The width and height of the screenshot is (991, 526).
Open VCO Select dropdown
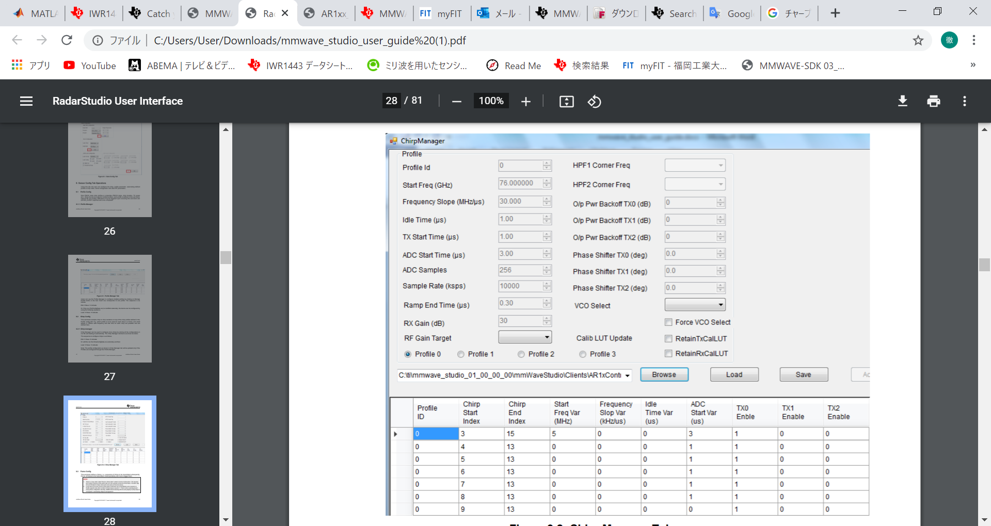point(695,305)
